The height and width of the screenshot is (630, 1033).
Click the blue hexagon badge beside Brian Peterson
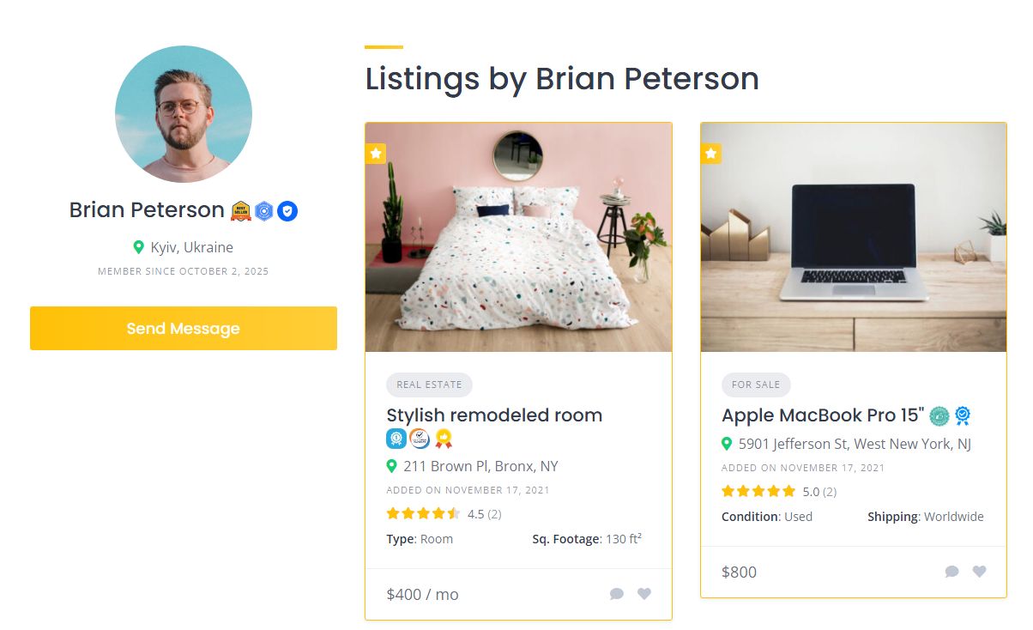pos(264,210)
